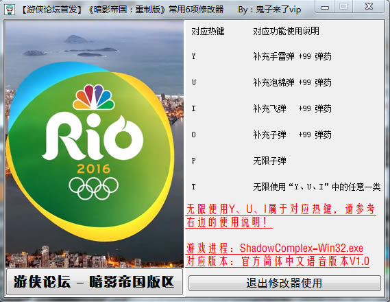Viewport: 390px width, 302px height.
Task: Click the NBC peacock logo
Action: (x=93, y=97)
